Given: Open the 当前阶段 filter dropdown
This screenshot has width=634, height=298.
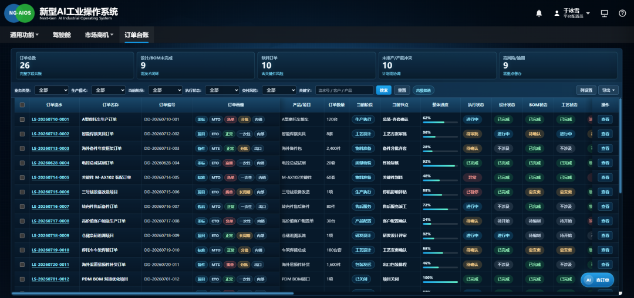Looking at the screenshot, I should click(x=166, y=90).
